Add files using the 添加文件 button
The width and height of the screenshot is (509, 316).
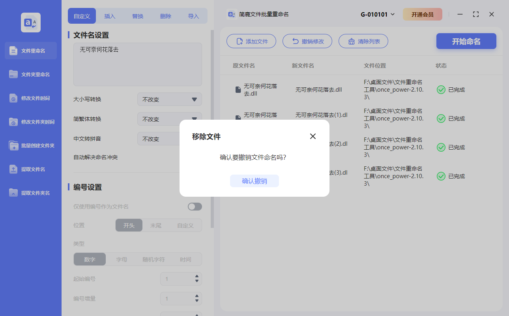[251, 41]
